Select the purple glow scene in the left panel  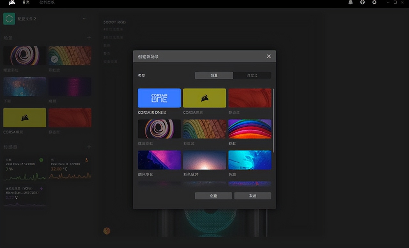(x=70, y=87)
